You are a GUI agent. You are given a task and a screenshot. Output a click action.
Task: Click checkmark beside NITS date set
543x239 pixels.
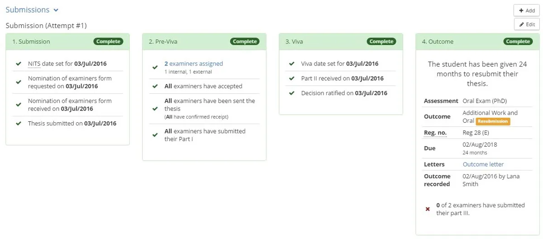19,64
